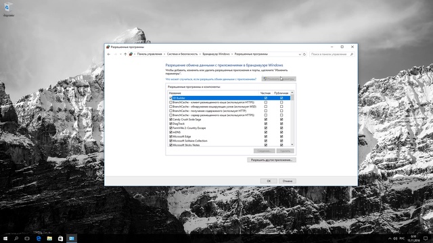The width and height of the screenshot is (433, 243).
Task: Click the input language РУС indicator
Action: pyautogui.click(x=402, y=238)
